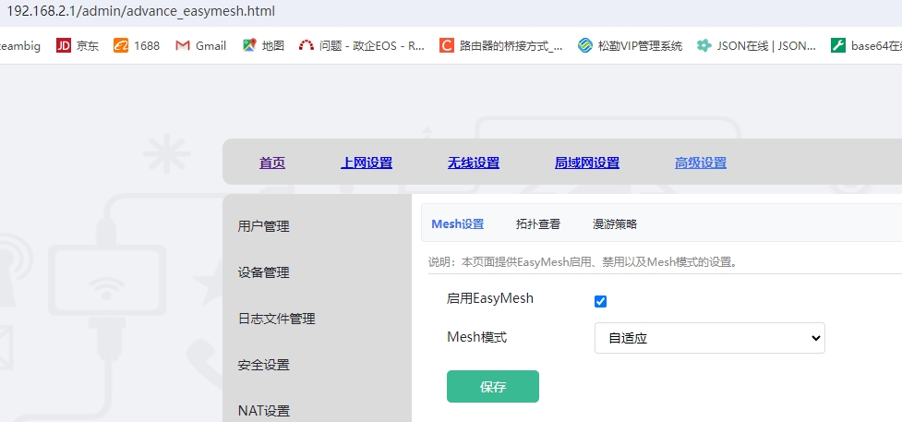Screen dimensions: 902x422
Task: Select 日志文件管理 in the sidebar
Action: coord(276,319)
